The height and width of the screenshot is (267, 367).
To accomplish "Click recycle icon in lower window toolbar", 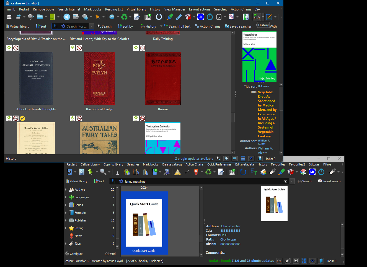I will point(208,172).
